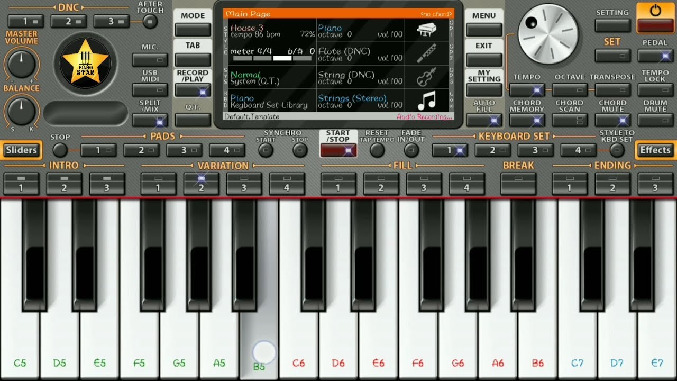
Task: Click the Q.T. button
Action: point(193,120)
